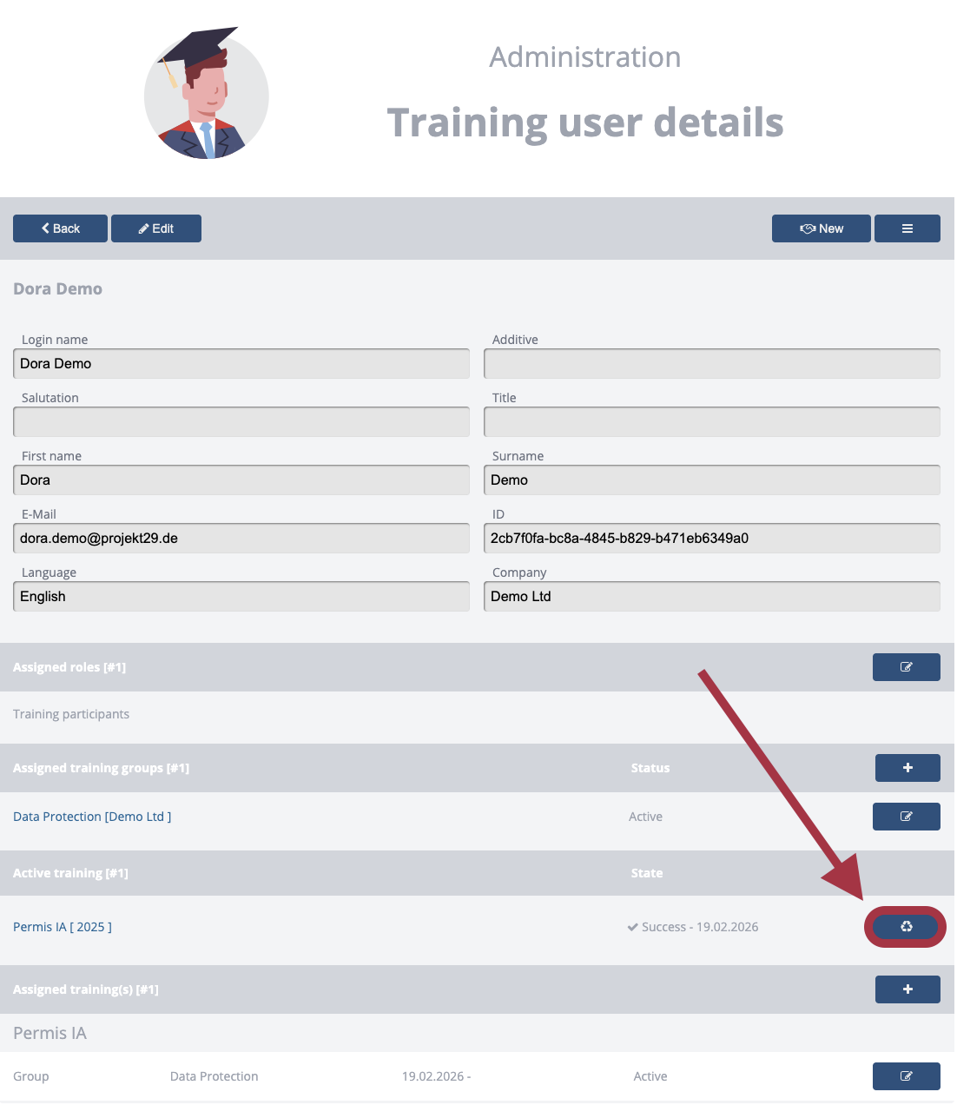Click the E-Mail field
This screenshot has width=957, height=1105.
coord(241,539)
